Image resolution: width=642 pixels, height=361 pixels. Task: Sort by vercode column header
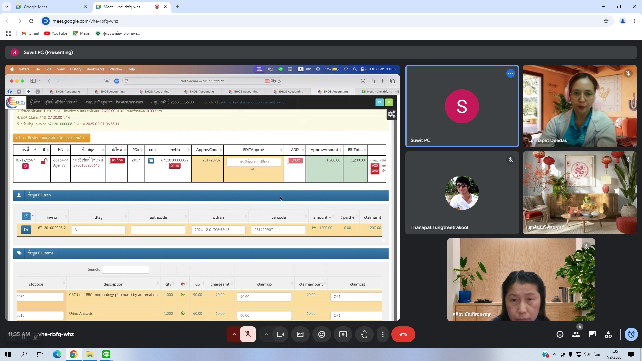coord(278,217)
